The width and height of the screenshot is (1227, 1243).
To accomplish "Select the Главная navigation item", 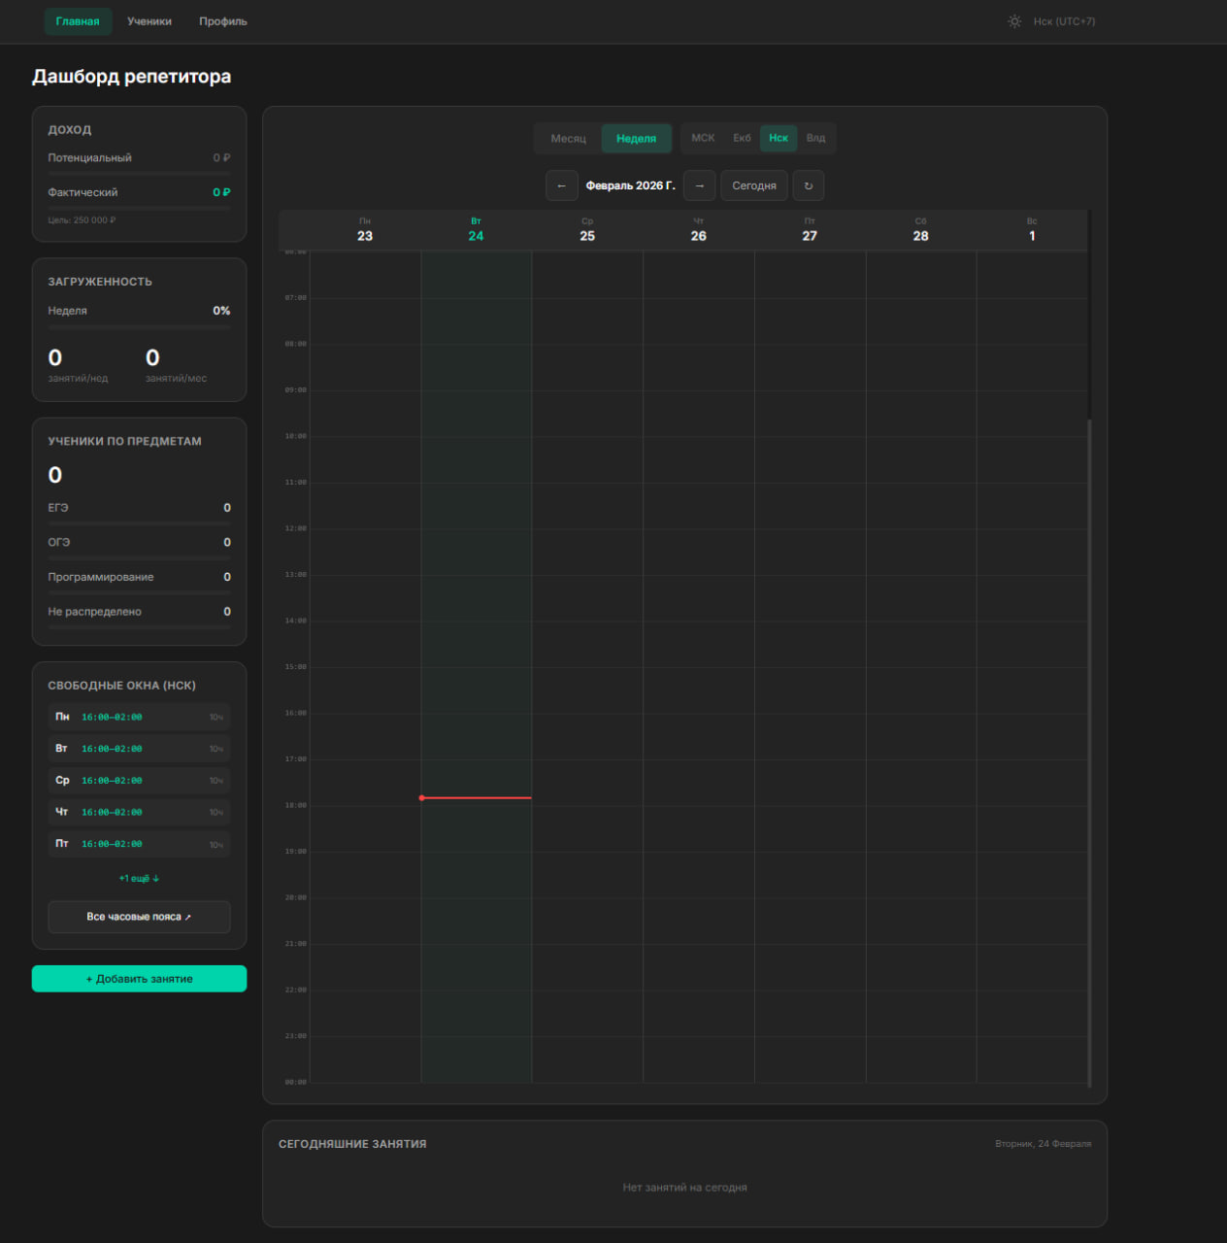I will (78, 20).
